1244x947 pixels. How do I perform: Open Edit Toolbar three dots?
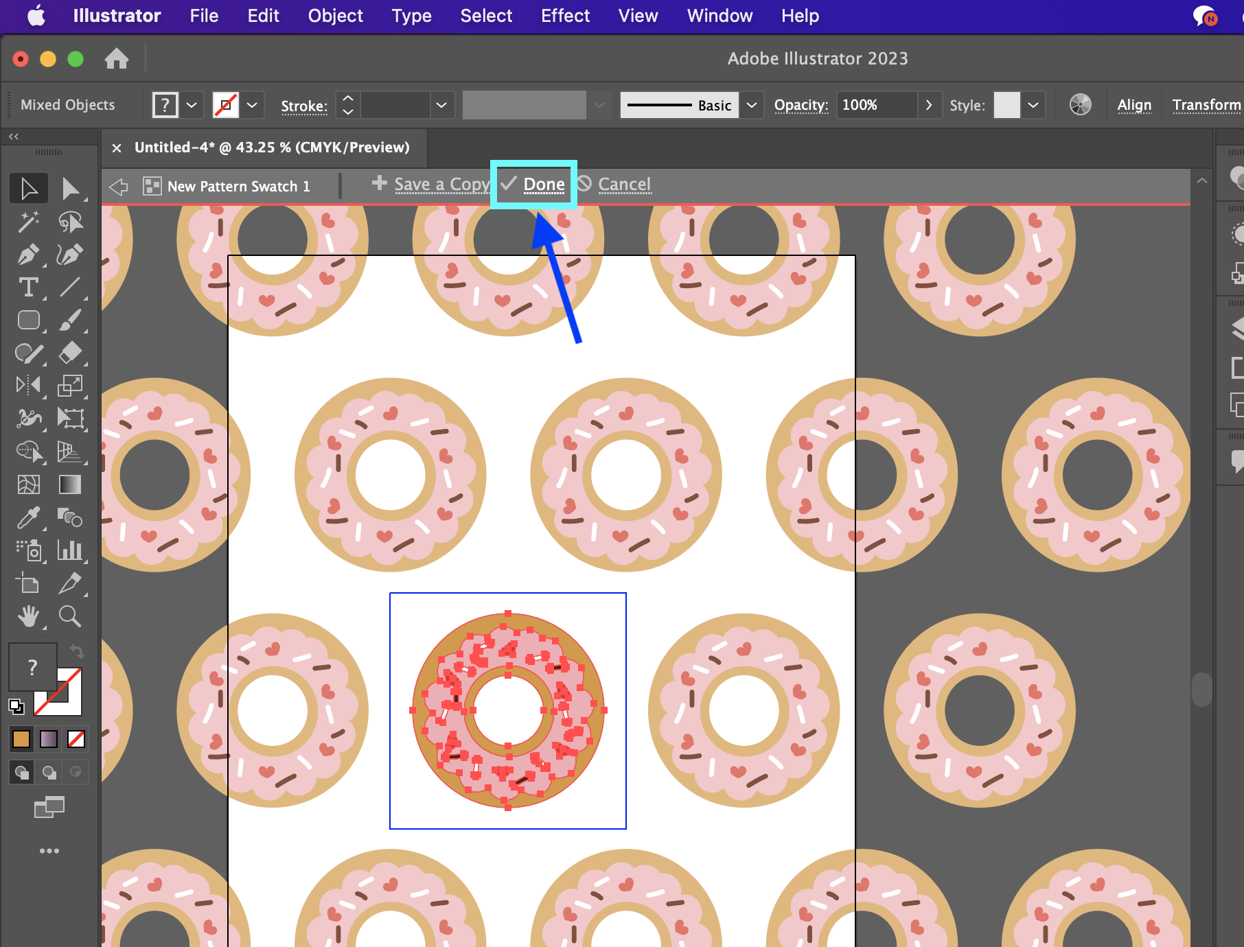coord(49,851)
